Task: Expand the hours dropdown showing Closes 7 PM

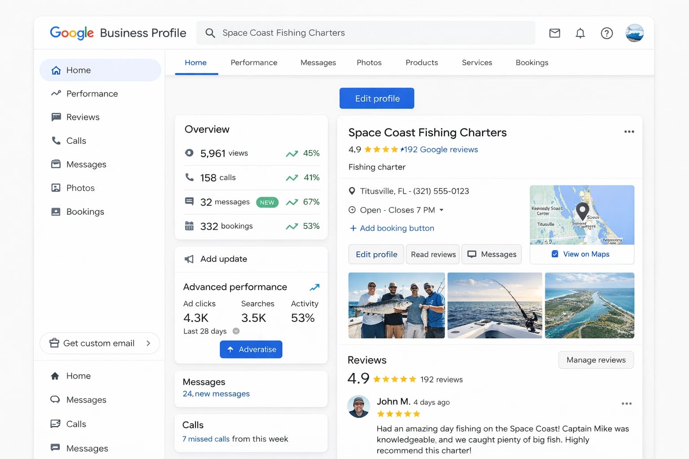Action: [x=442, y=210]
